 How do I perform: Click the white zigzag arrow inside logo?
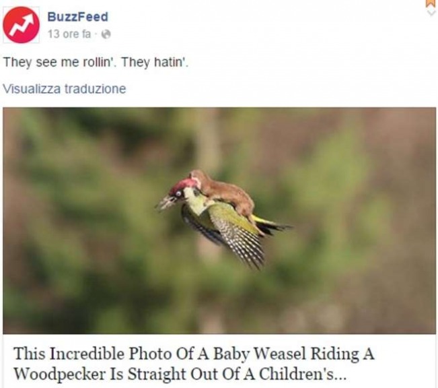(x=23, y=24)
